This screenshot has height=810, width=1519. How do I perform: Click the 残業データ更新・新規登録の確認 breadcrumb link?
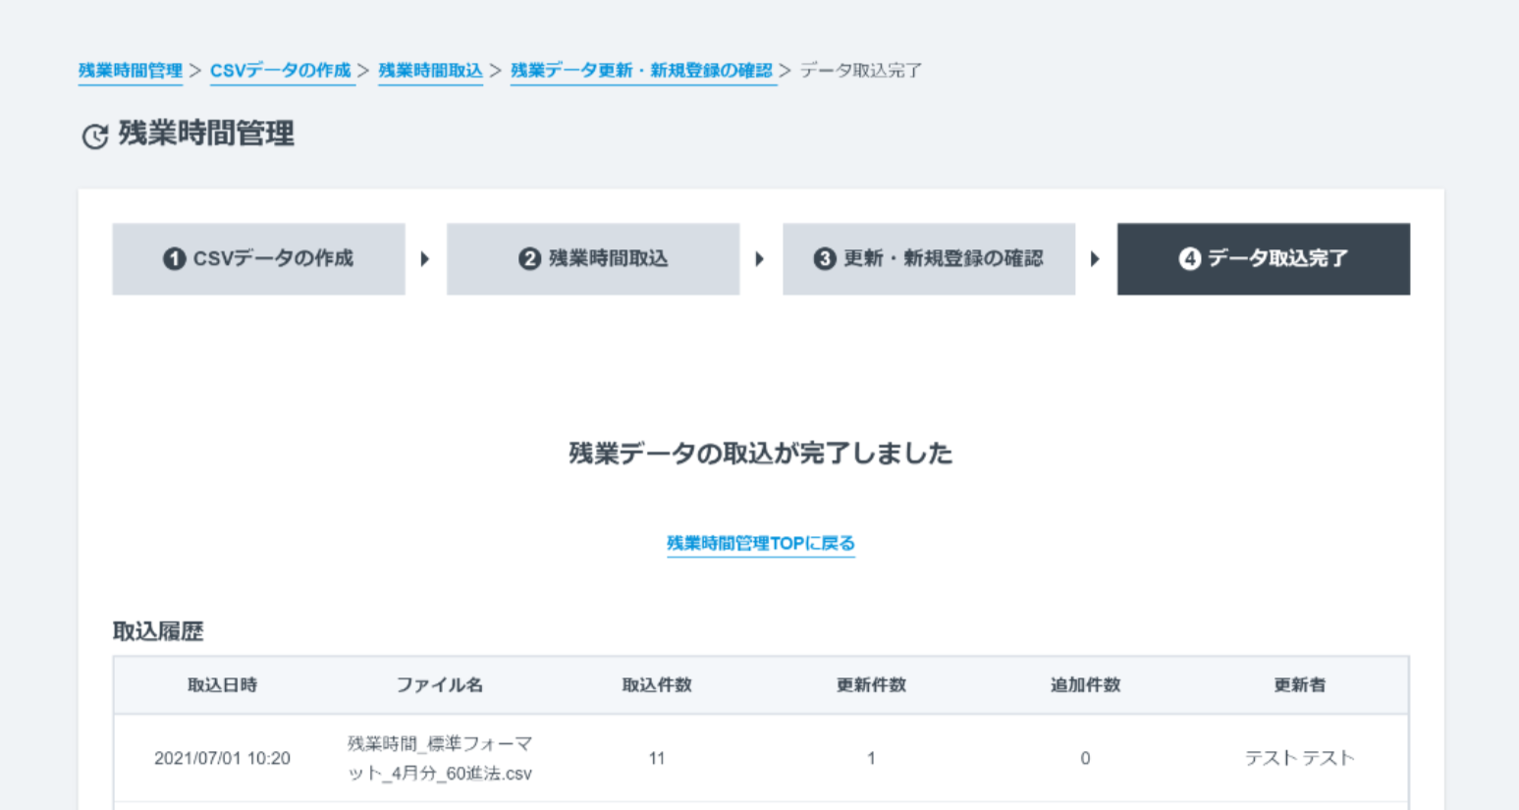pyautogui.click(x=643, y=70)
